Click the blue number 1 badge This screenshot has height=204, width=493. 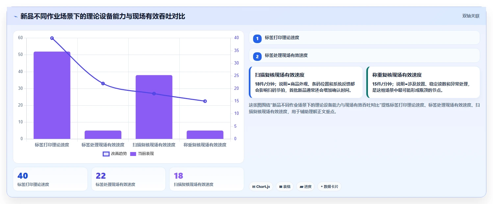(x=257, y=39)
